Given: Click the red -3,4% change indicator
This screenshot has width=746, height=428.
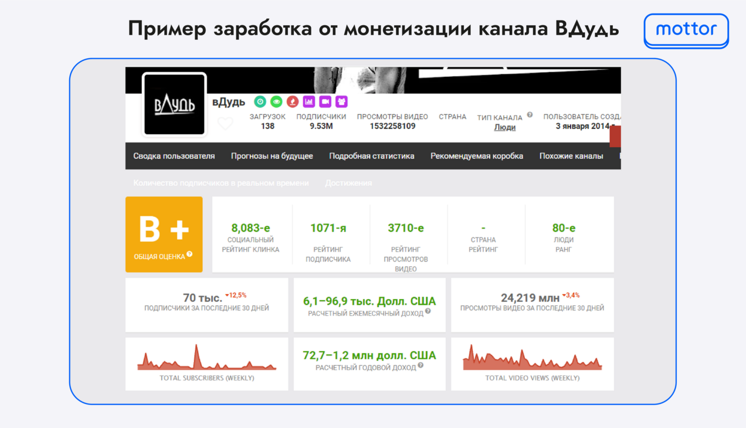Looking at the screenshot, I should [x=571, y=295].
